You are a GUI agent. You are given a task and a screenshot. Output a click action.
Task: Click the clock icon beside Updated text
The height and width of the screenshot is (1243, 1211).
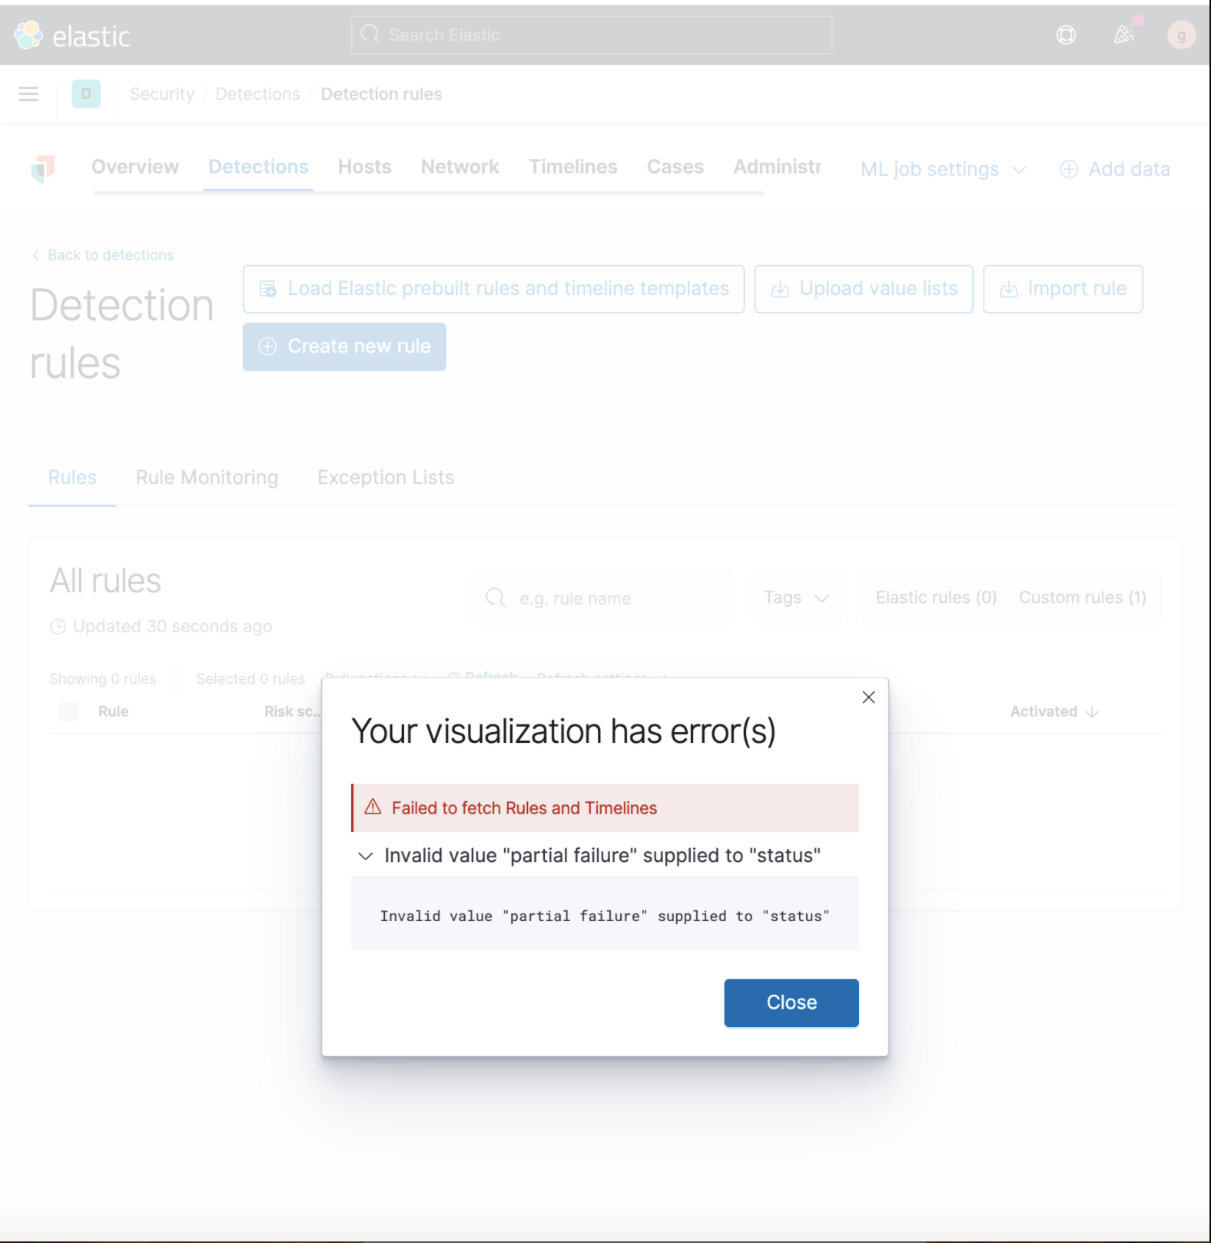[58, 627]
